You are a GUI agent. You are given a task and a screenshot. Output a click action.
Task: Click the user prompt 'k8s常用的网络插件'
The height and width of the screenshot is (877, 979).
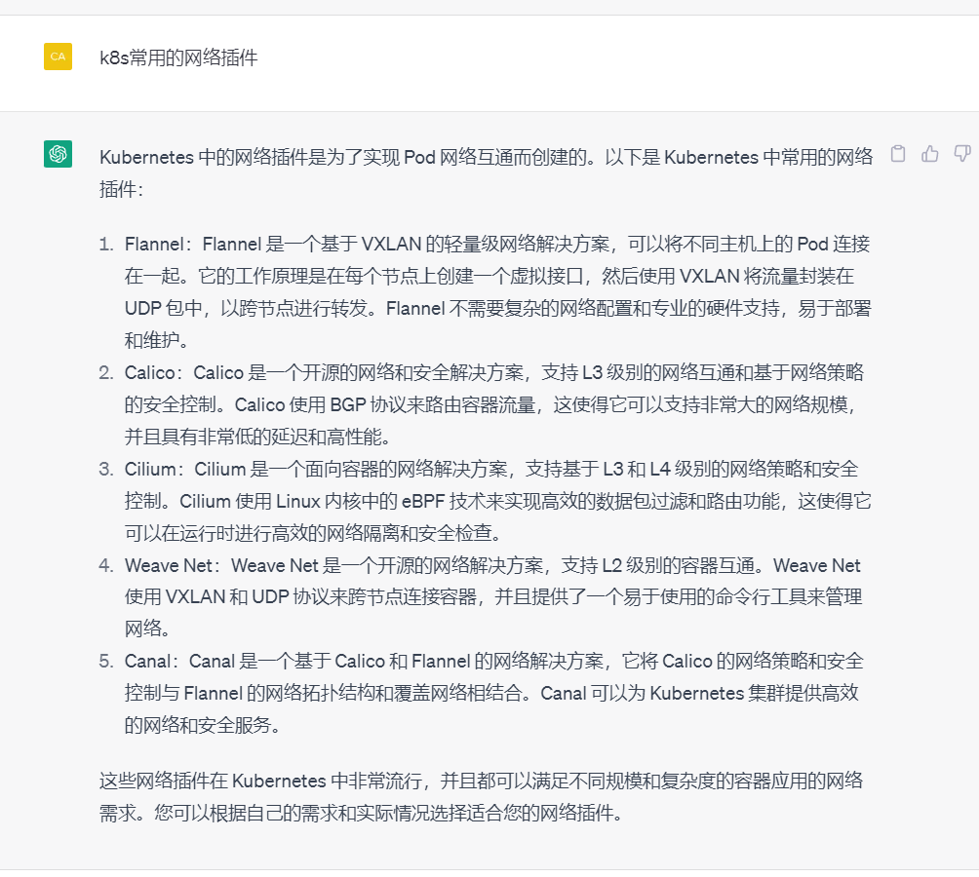[x=178, y=58]
